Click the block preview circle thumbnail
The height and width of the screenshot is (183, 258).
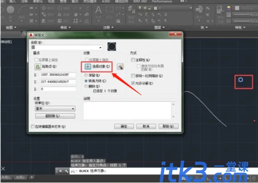point(112,47)
